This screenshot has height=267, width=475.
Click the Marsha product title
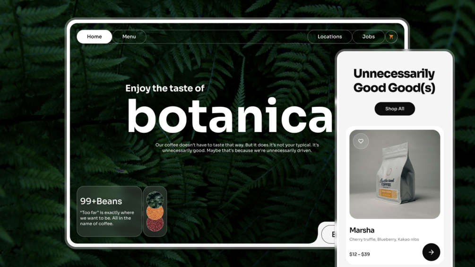tap(362, 230)
